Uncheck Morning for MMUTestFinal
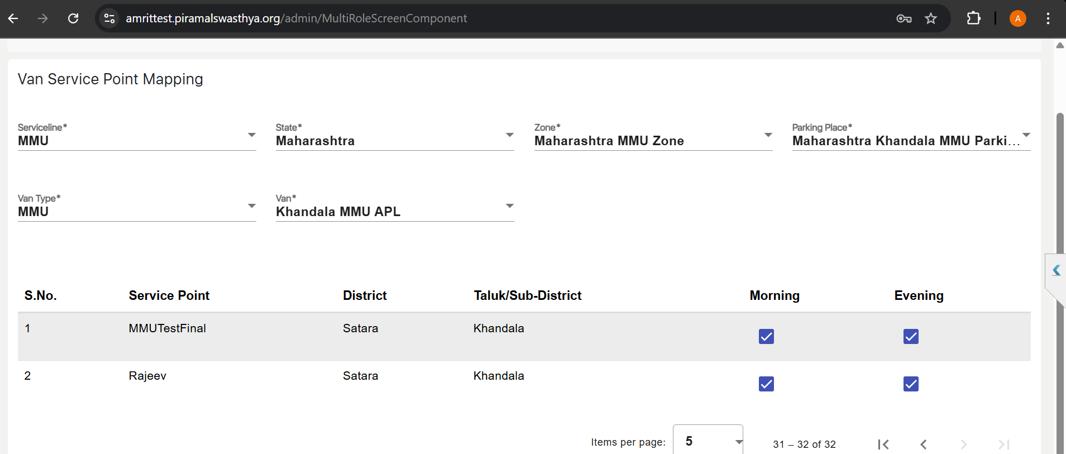Screen dimensions: 1066x454 pos(766,336)
